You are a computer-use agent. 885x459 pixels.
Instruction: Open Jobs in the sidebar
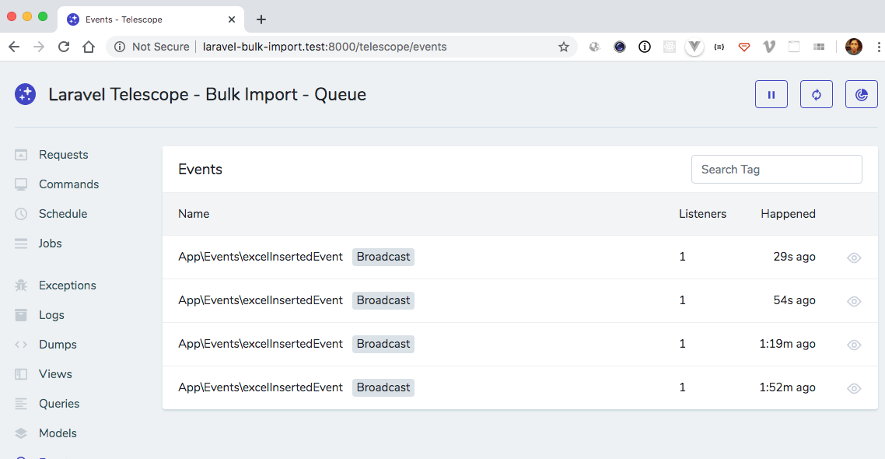pos(51,244)
